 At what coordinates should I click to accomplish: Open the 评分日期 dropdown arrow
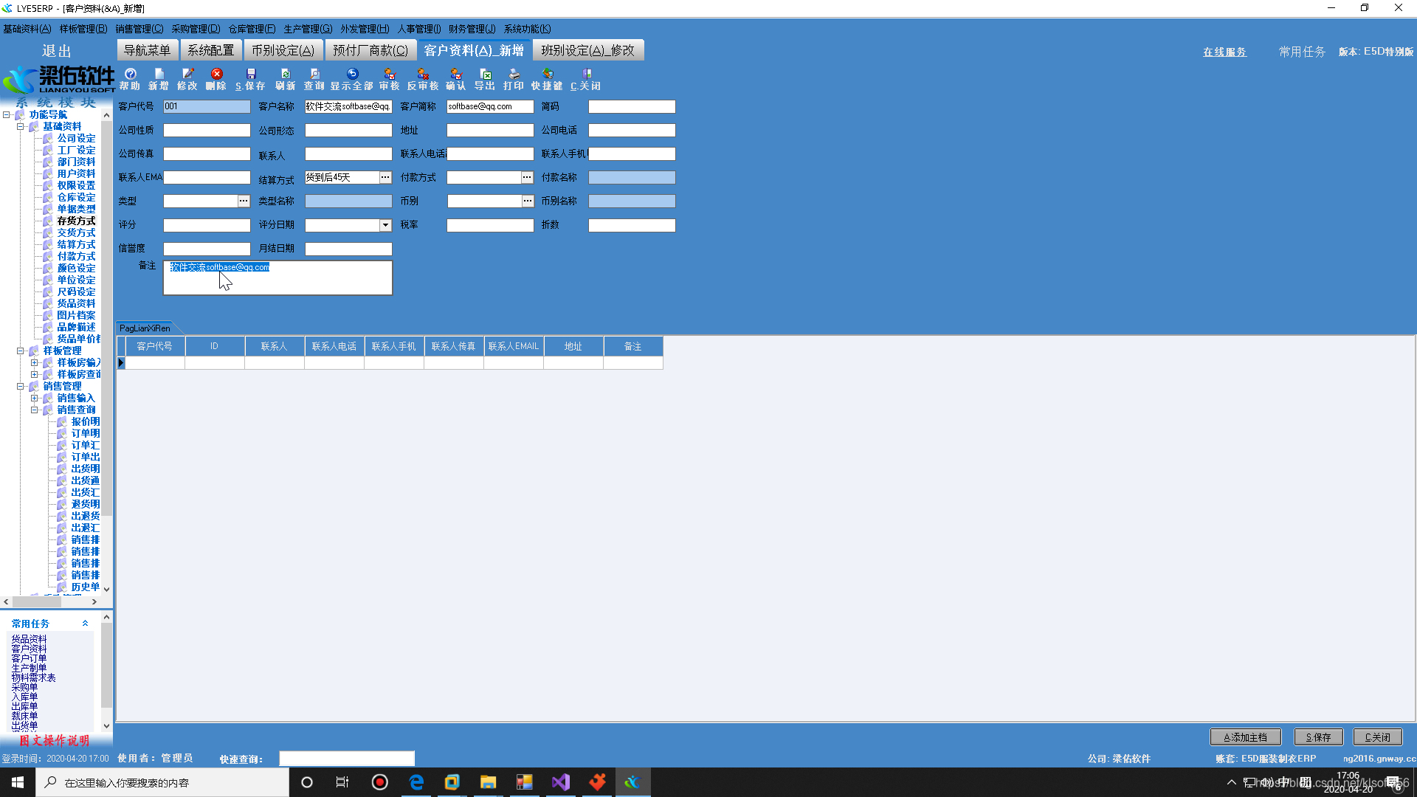pos(385,225)
